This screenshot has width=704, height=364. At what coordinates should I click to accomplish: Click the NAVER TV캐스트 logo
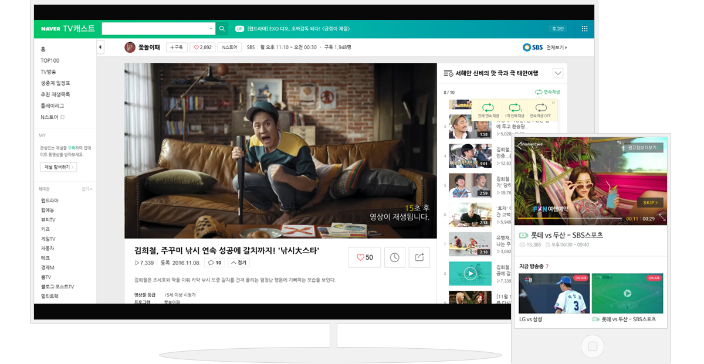point(68,29)
